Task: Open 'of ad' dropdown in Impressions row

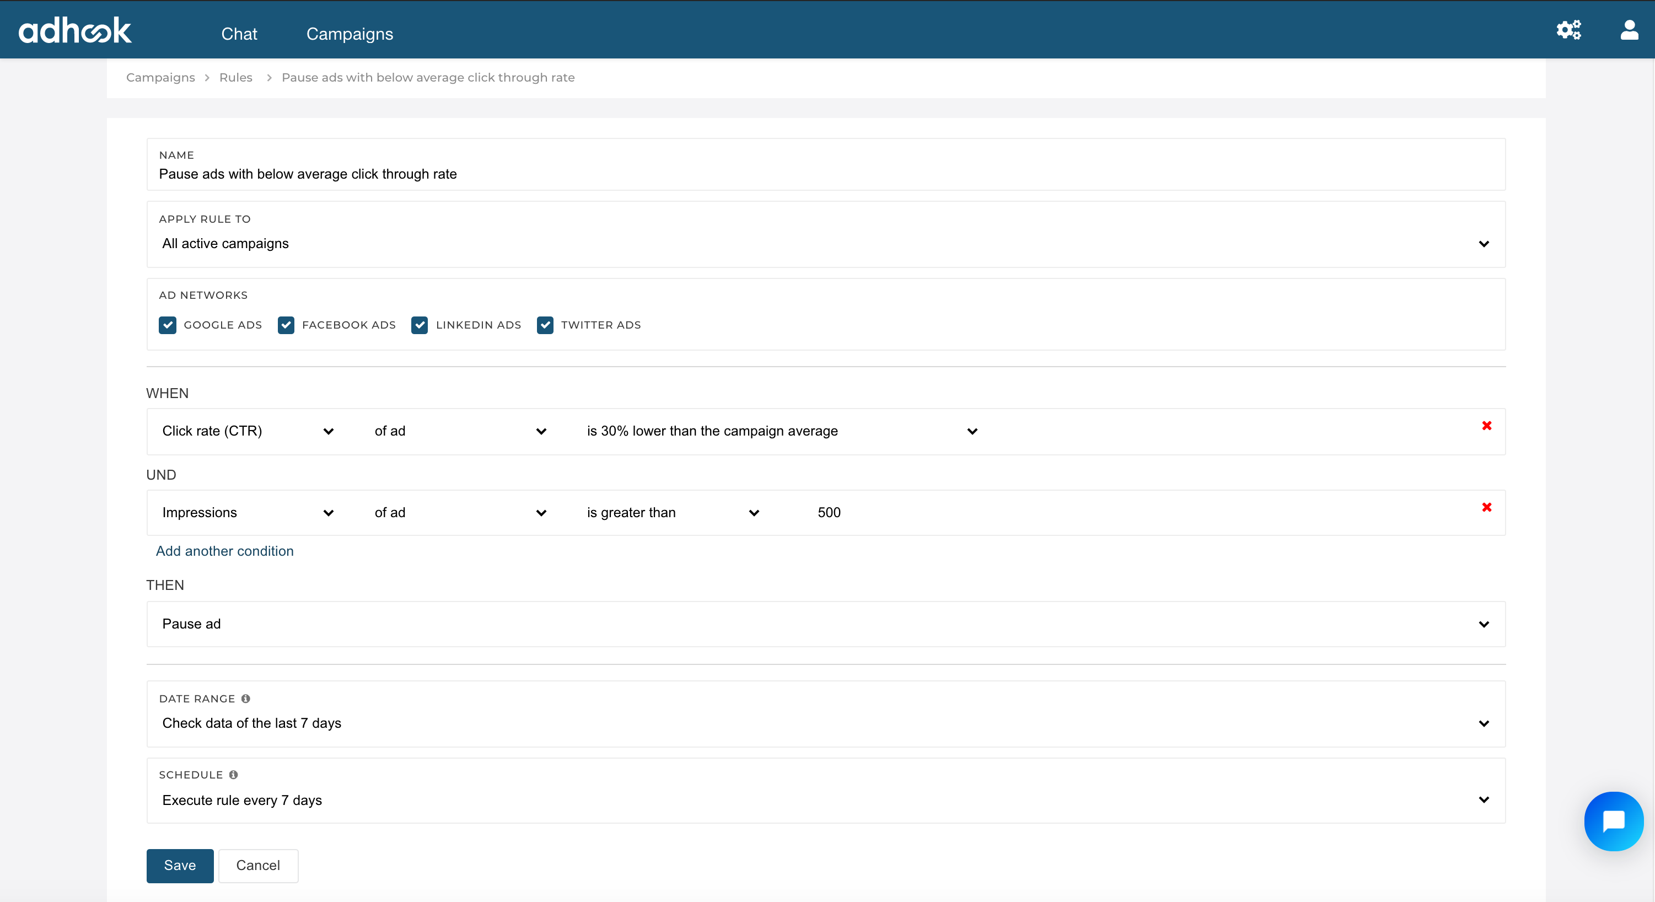Action: coord(460,513)
